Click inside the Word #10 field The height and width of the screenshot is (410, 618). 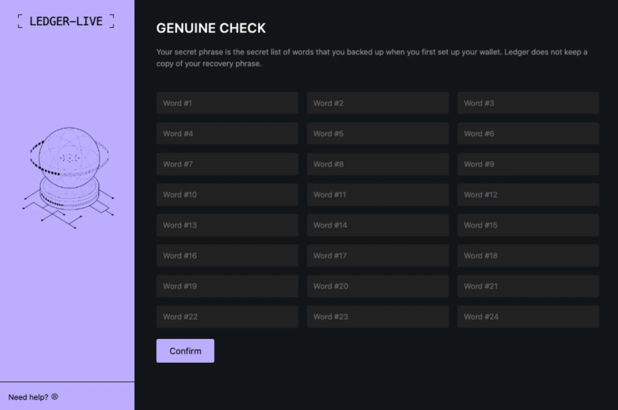[x=227, y=195]
